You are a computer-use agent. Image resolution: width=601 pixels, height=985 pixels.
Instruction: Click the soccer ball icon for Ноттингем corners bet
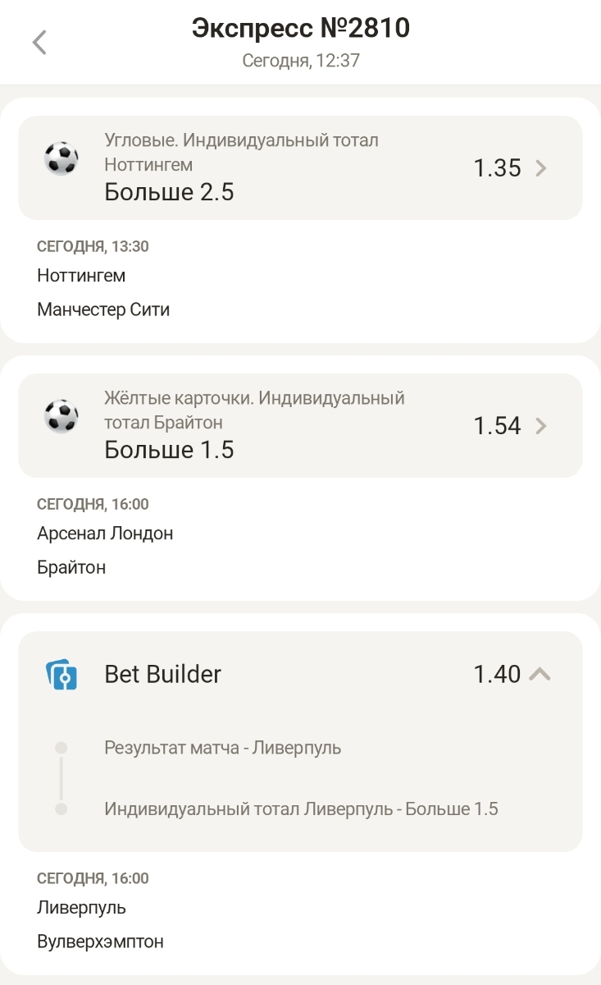(61, 158)
